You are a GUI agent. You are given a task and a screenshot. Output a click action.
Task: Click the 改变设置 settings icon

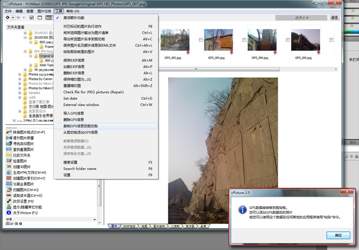[x=9, y=201]
